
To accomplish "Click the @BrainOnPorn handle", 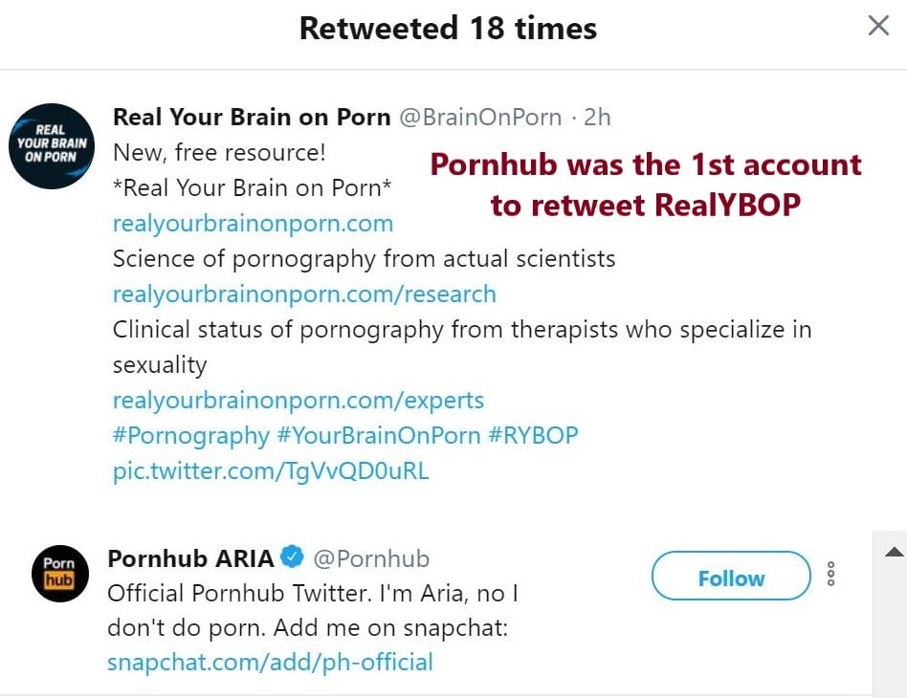I will 480,117.
